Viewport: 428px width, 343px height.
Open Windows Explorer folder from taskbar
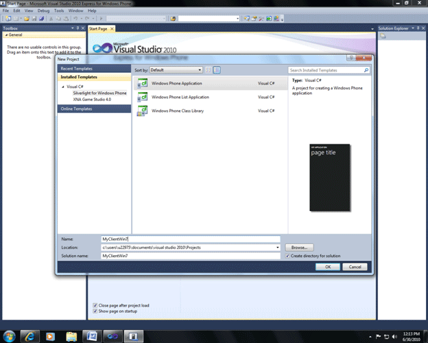tap(71, 336)
